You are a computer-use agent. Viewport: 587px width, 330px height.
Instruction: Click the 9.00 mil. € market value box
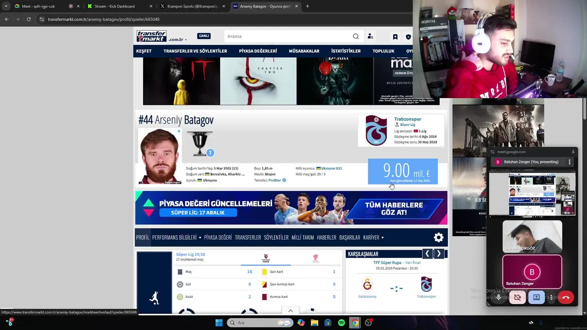click(403, 171)
